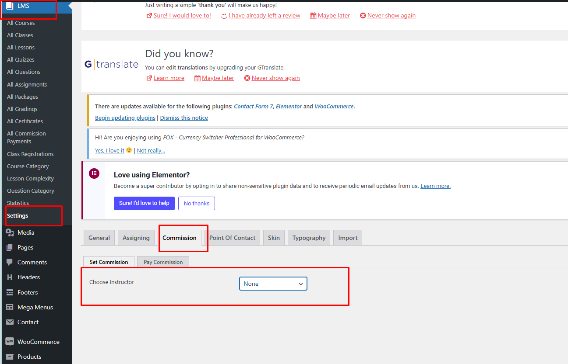Select the Commission tab
This screenshot has width=568, height=364.
[180, 238]
